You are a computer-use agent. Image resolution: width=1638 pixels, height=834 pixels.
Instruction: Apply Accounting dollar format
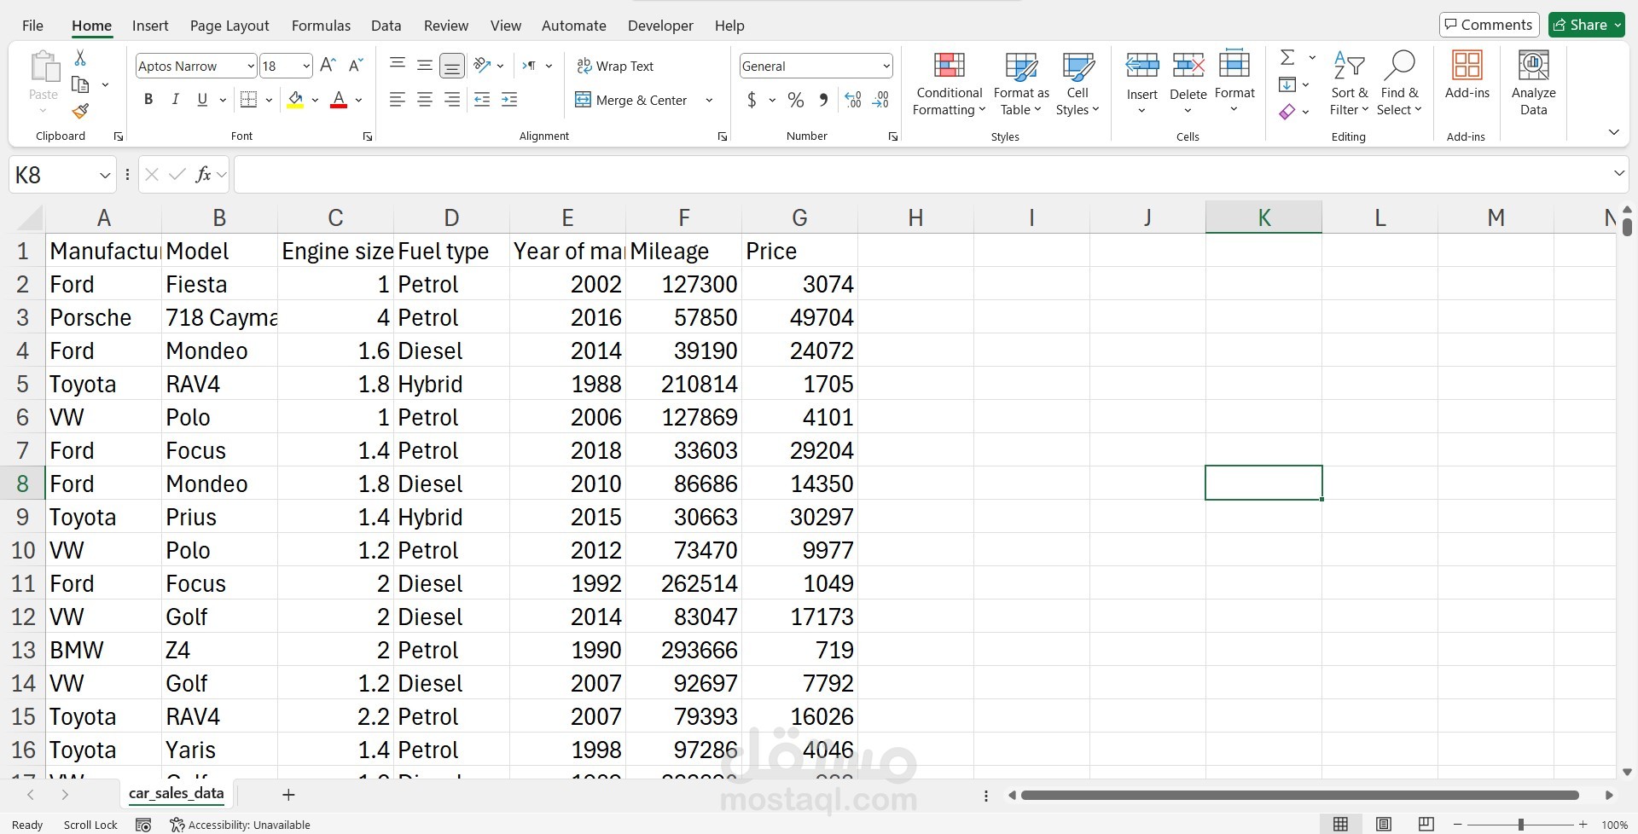pyautogui.click(x=752, y=100)
